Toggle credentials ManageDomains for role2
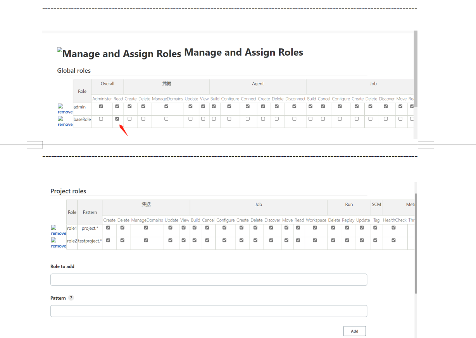Image resolution: width=476 pixels, height=338 pixels. click(x=146, y=240)
